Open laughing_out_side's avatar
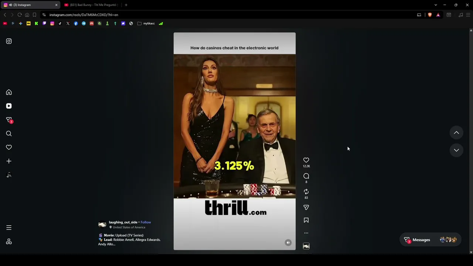 102,225
